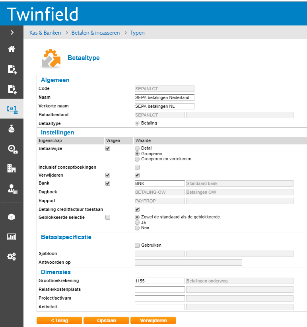Open the building icon in sidebar

click(x=12, y=168)
